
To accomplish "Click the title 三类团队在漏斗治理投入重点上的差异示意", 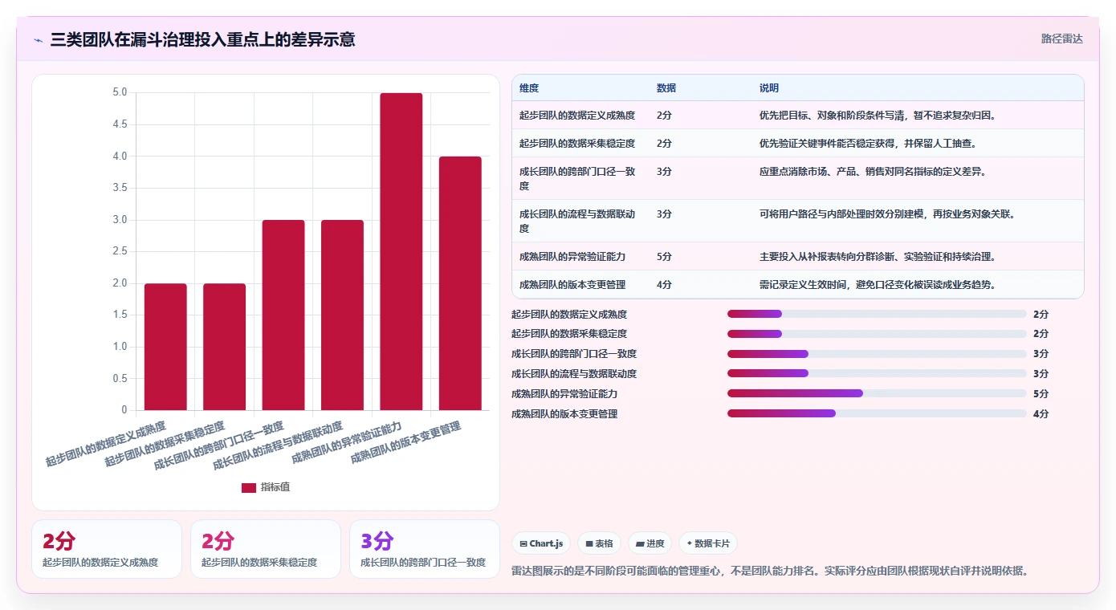I will 202,39.
